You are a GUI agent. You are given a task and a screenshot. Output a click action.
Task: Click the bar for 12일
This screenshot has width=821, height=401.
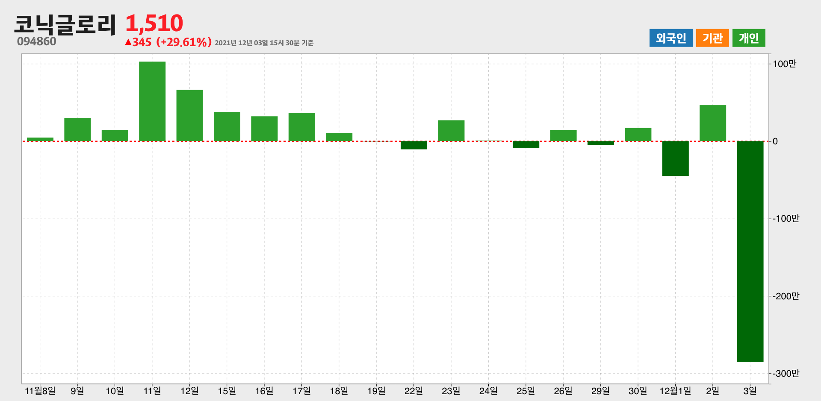pyautogui.click(x=190, y=115)
